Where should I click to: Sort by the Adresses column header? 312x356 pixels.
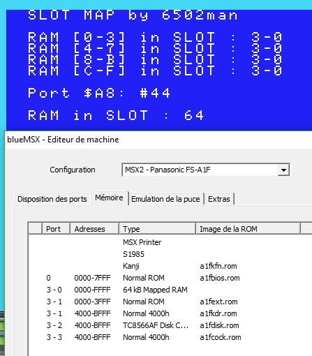tap(94, 229)
